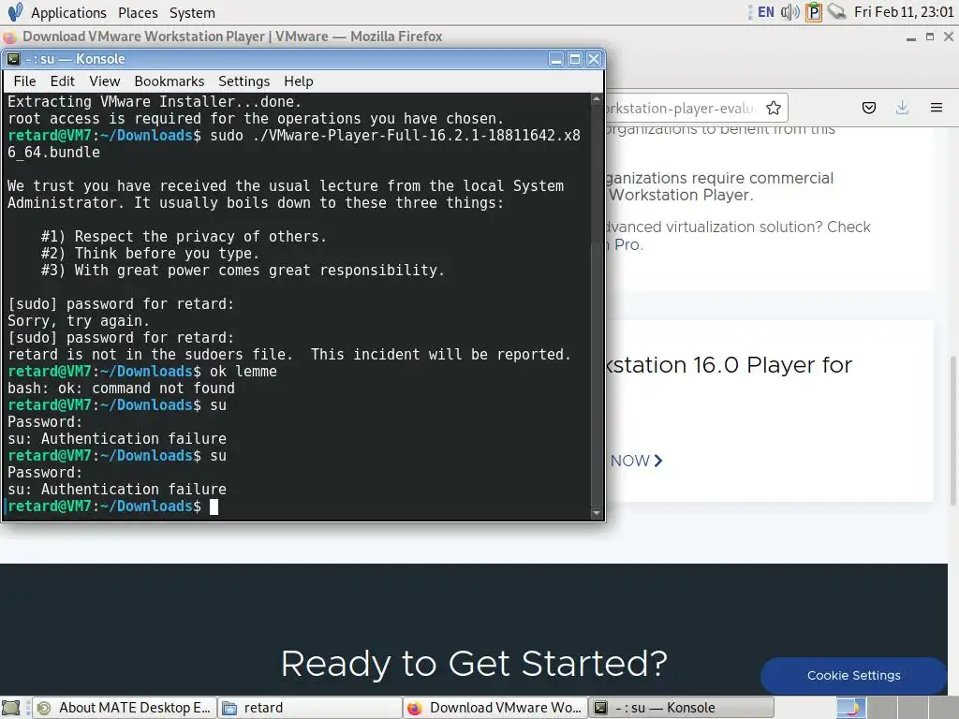Open the Places menu in top panel
959x719 pixels.
138,13
